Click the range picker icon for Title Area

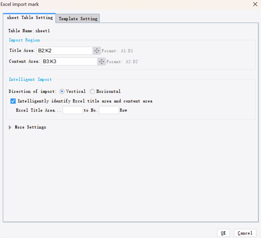click(x=97, y=51)
